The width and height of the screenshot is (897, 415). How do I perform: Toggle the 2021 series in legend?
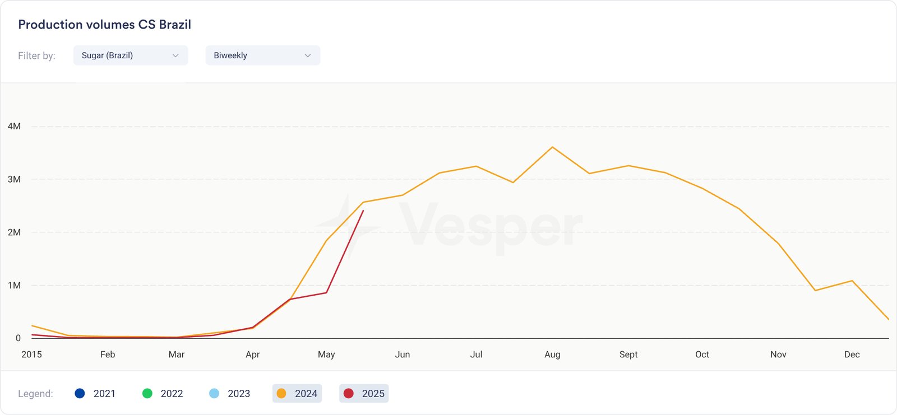(95, 394)
